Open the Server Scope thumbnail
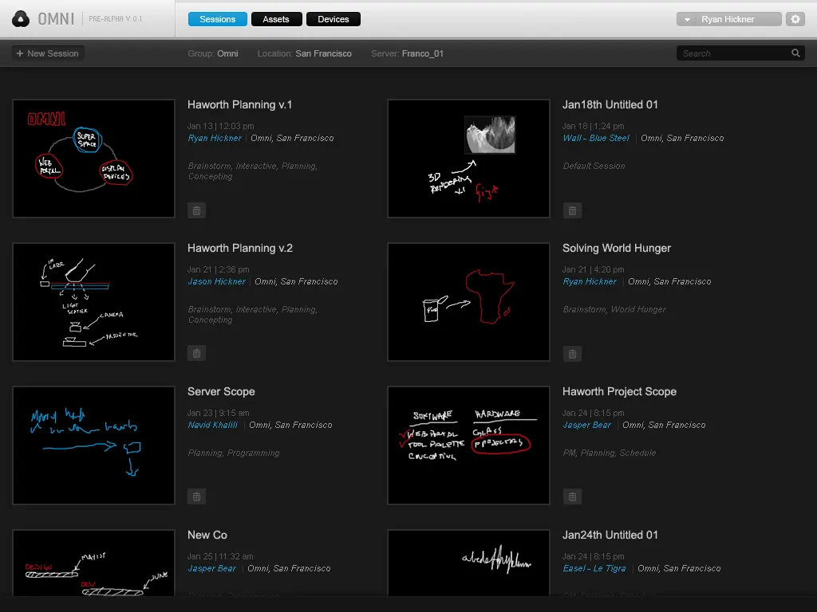This screenshot has width=817, height=612. pos(94,445)
